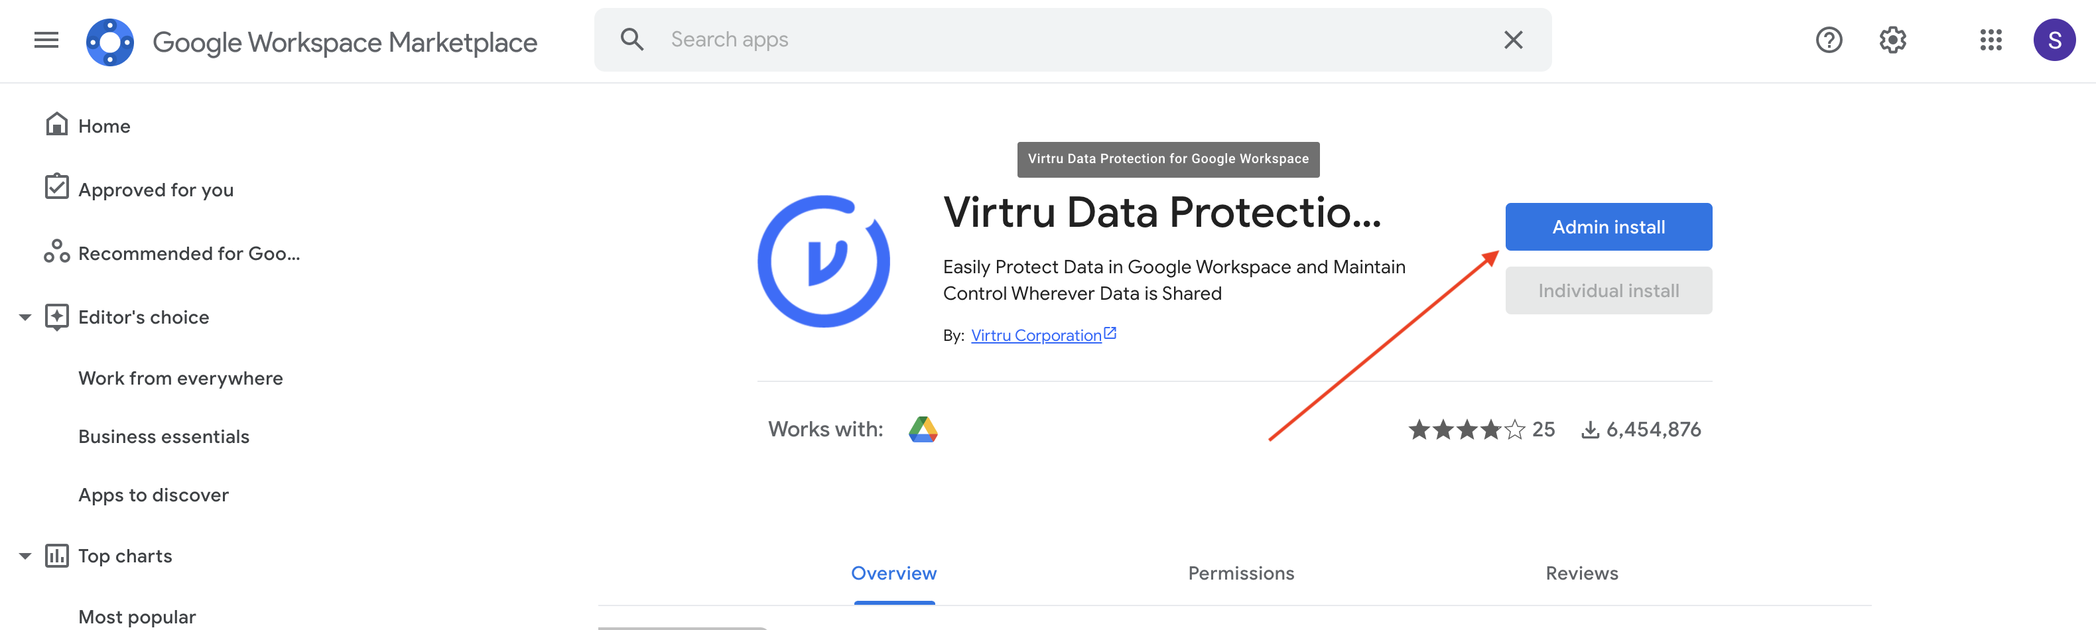The width and height of the screenshot is (2096, 630).
Task: Click the profile avatar with letter S
Action: pos(2054,40)
